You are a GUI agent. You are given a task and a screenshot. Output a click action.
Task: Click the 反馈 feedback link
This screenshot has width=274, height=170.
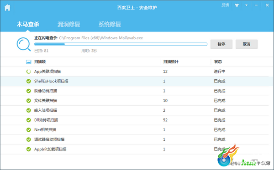coord(225,5)
